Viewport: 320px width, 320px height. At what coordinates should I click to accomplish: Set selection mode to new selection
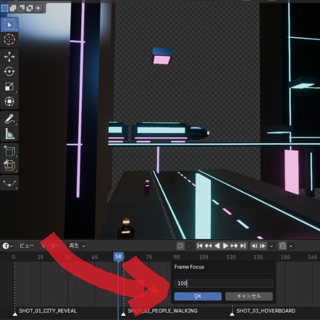(x=5, y=8)
